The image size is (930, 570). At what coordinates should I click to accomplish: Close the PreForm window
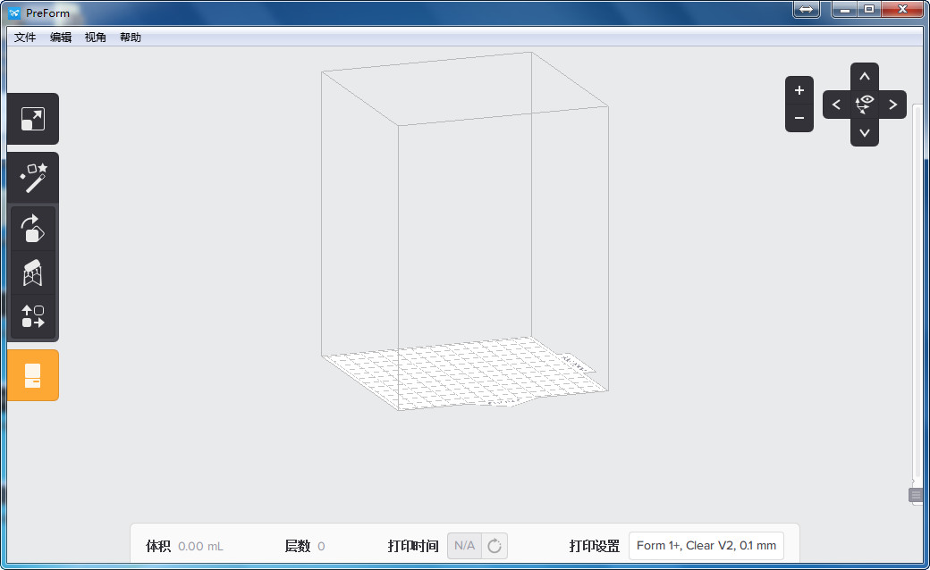coord(902,9)
